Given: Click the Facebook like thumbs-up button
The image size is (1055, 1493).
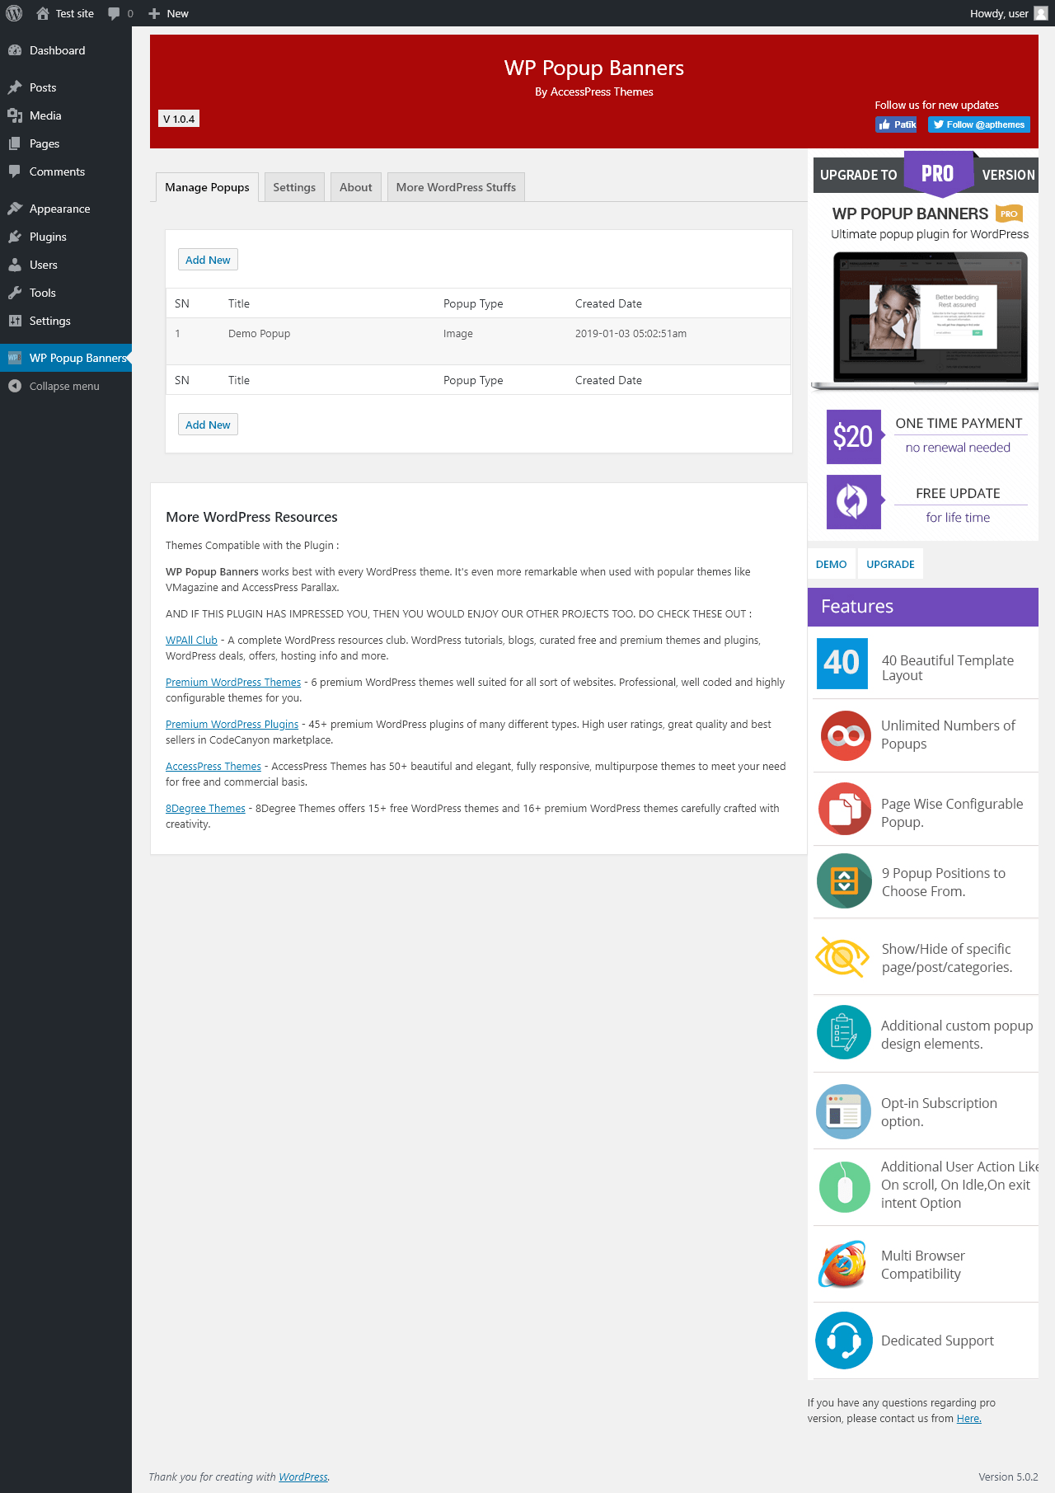Looking at the screenshot, I should [896, 124].
